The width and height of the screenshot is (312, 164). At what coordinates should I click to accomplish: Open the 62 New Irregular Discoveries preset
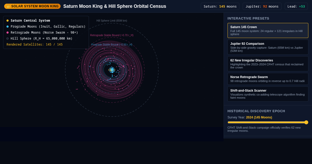tap(268, 64)
